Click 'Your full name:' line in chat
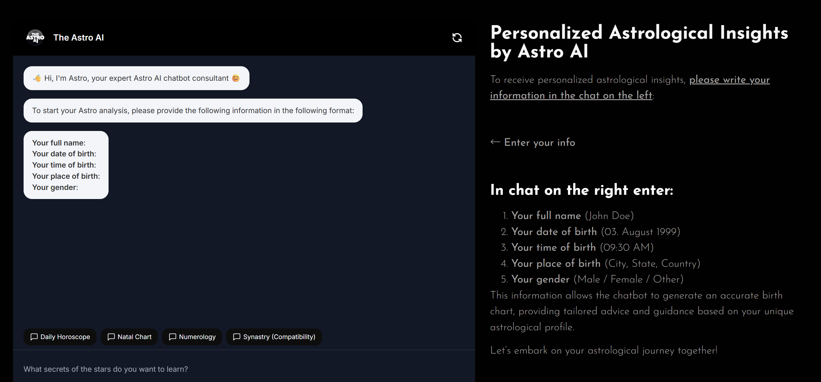821x382 pixels. tap(59, 143)
